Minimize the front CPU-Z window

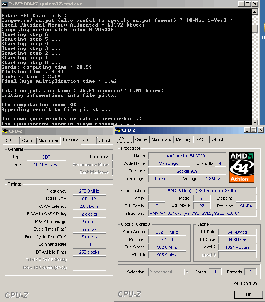click(247, 130)
